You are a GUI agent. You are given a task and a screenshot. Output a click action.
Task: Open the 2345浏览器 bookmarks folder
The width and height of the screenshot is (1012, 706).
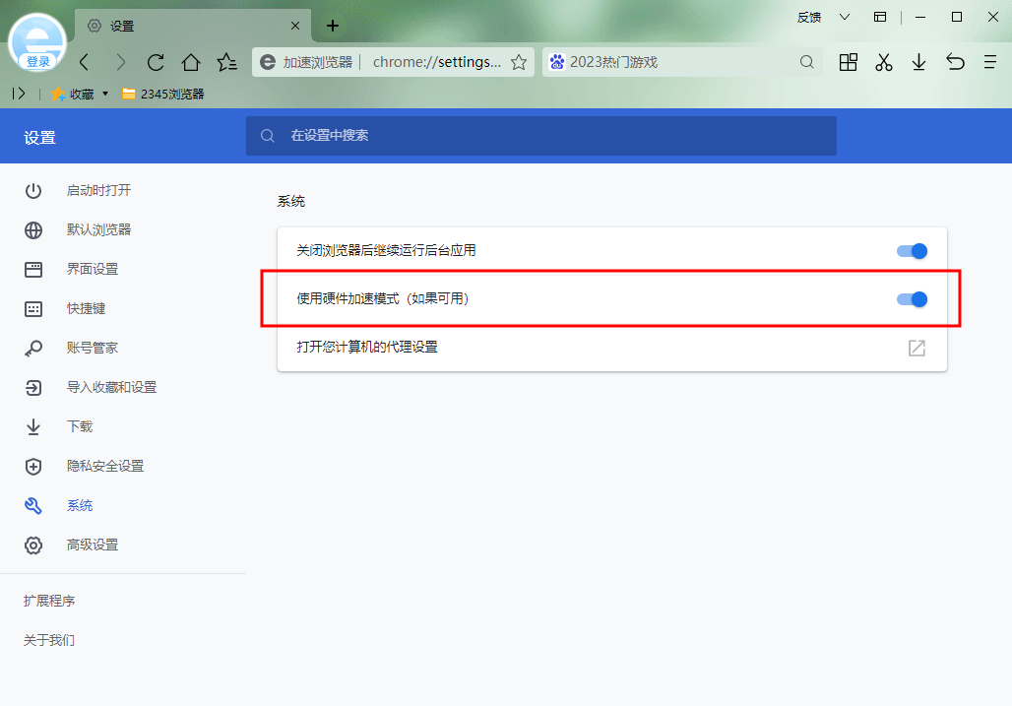tap(163, 95)
